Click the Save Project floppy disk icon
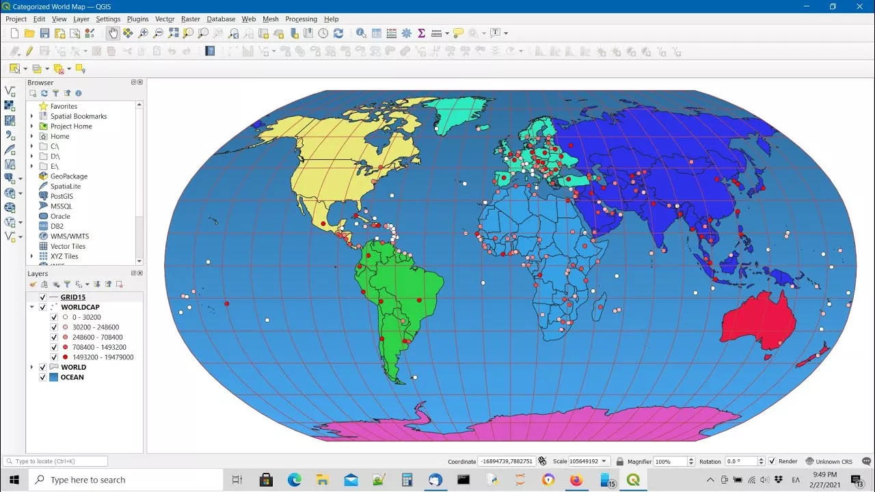Screen dimensions: 875x492 pos(44,33)
